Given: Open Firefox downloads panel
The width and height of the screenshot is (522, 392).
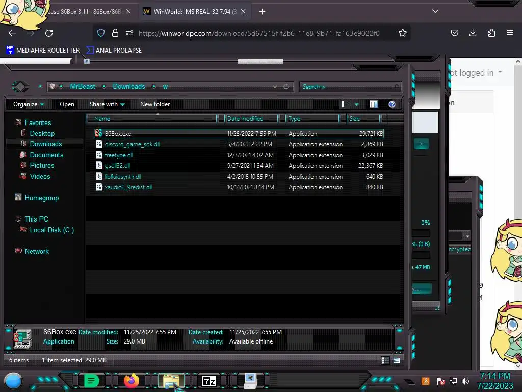Looking at the screenshot, I should [x=473, y=33].
